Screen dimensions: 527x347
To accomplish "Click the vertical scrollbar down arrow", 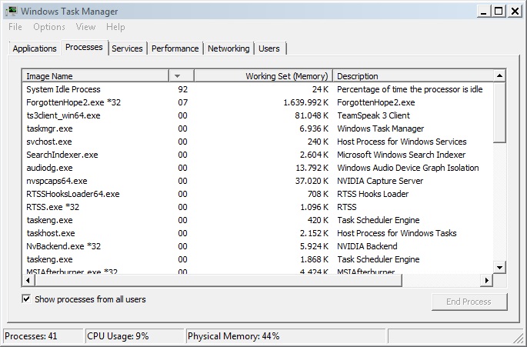I will click(499, 267).
